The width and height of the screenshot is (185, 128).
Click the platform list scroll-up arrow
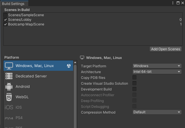tap(75, 62)
